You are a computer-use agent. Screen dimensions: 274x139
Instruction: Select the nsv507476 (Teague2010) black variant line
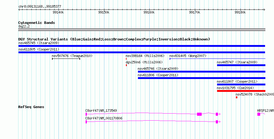tap(66, 59)
